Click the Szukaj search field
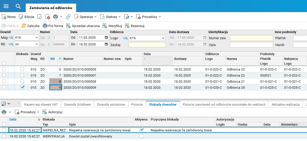Screen dimensions: 307x141 [x=147, y=45]
